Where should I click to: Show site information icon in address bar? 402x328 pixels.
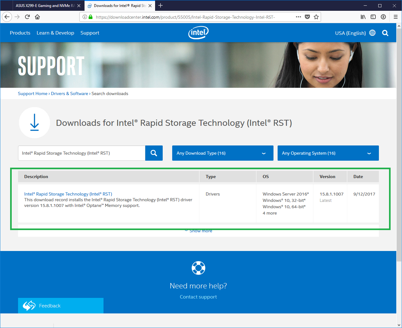pos(85,17)
